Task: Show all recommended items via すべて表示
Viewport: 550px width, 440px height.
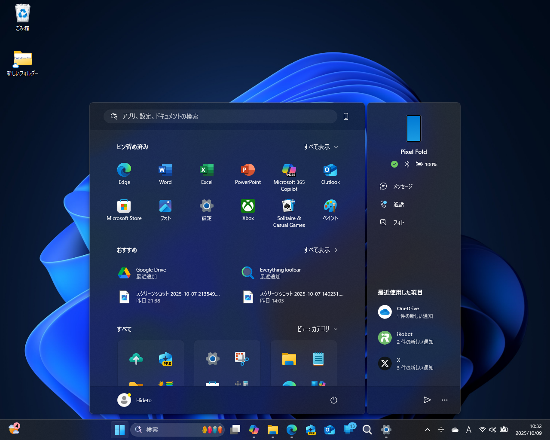Action: (321, 250)
